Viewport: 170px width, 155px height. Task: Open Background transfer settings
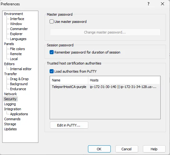click(x=19, y=84)
